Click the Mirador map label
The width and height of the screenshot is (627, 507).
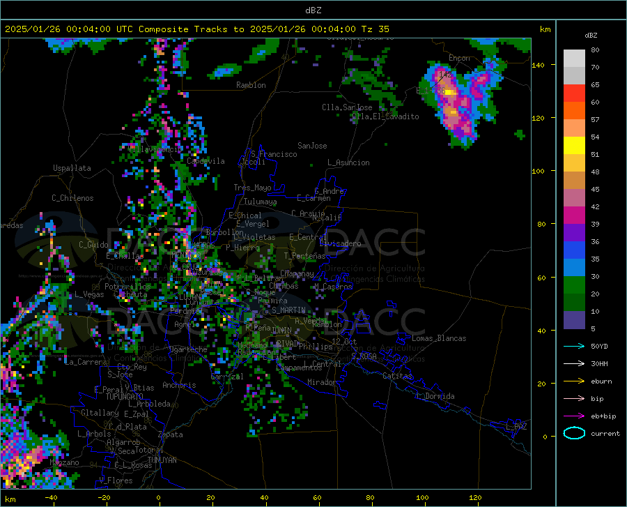click(321, 382)
